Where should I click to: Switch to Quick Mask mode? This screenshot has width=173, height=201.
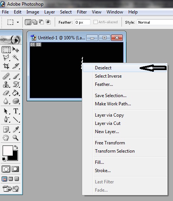pos(15,169)
